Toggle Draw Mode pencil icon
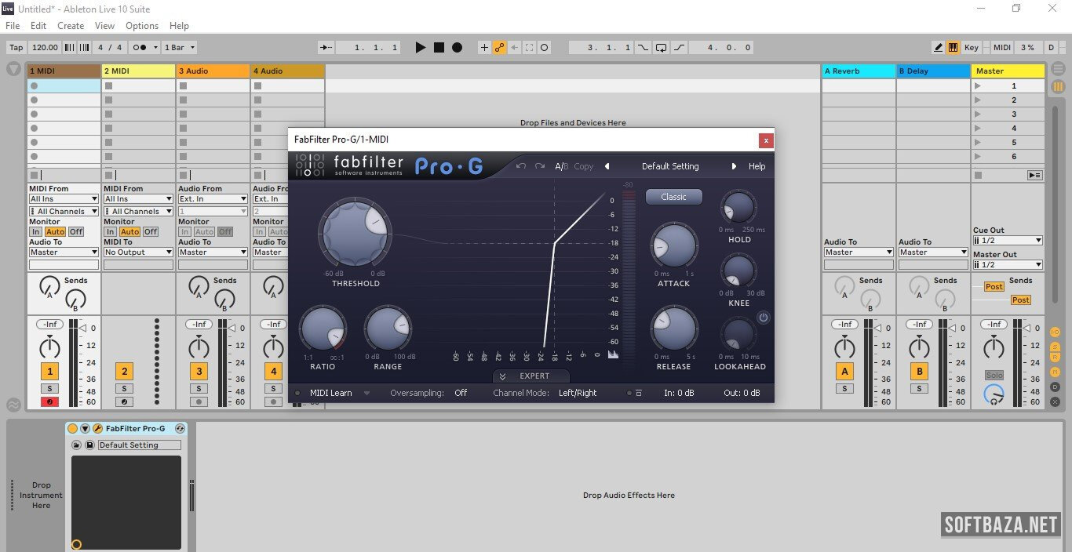 coord(939,47)
